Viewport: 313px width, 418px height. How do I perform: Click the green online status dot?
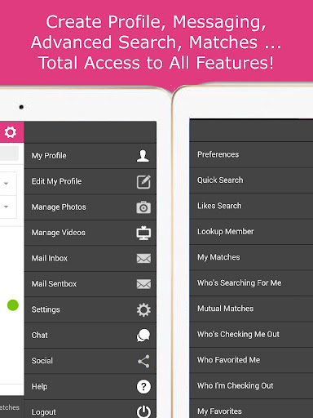point(13,305)
